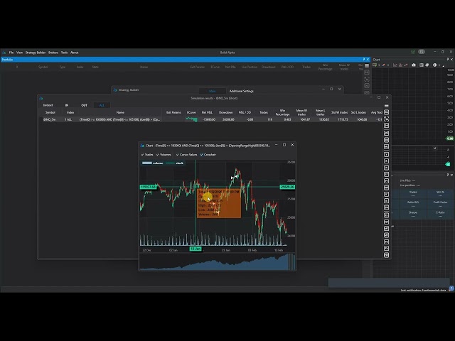This screenshot has width=455, height=341.
Task: Click the Profit Factor stat tile
Action: point(440,204)
